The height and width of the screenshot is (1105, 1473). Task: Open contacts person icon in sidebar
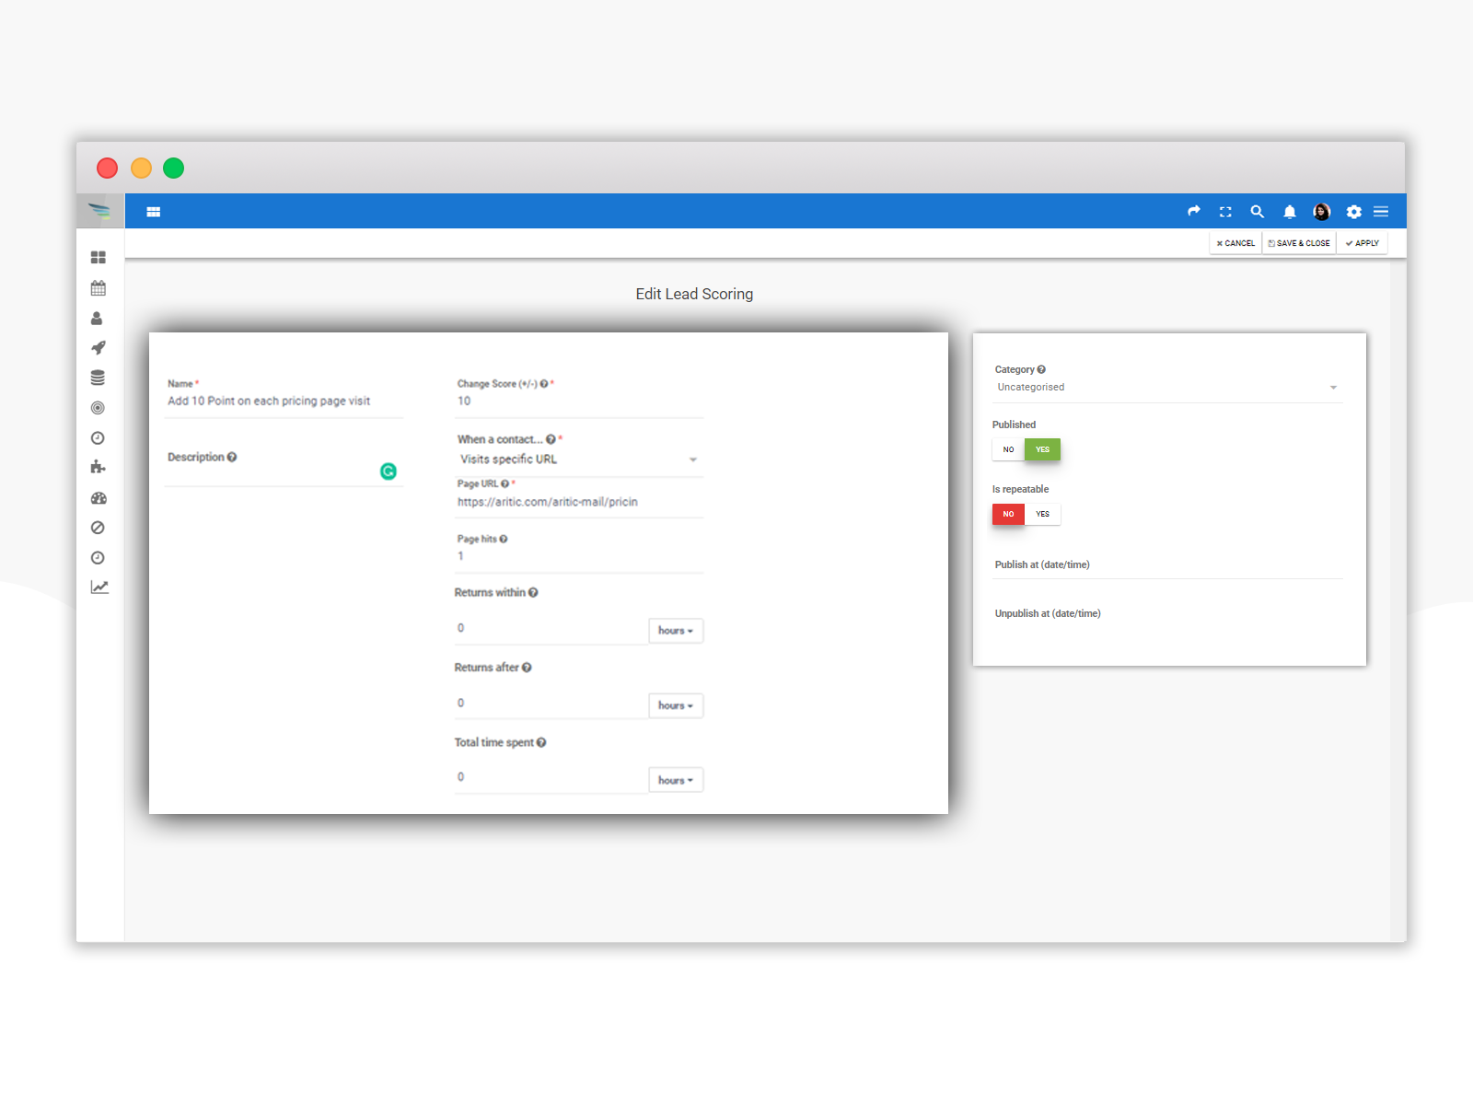pyautogui.click(x=97, y=319)
